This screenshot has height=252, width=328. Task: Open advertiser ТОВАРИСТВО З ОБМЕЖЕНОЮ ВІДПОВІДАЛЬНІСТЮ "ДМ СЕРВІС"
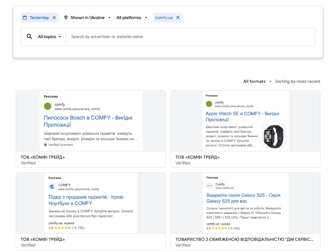pyautogui.click(x=244, y=239)
